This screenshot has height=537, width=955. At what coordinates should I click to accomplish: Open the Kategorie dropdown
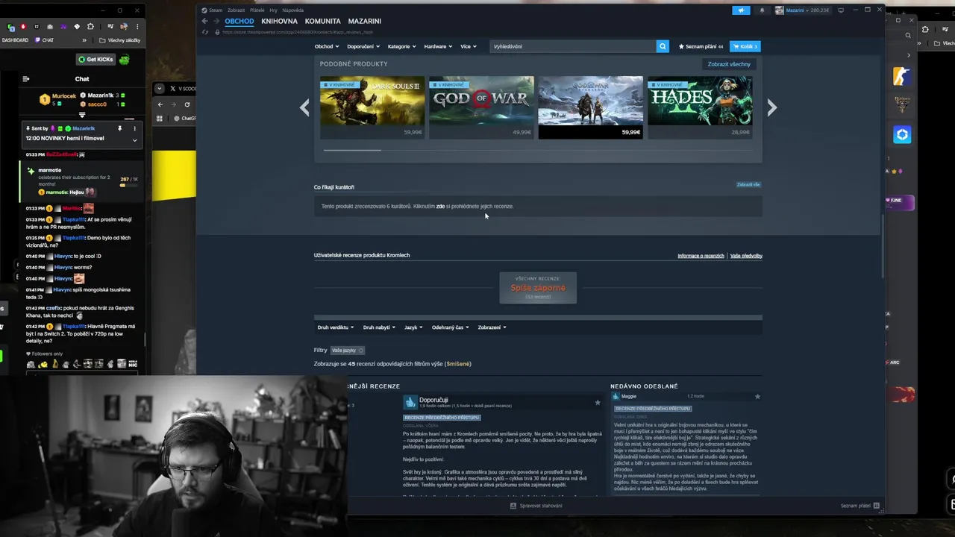point(401,46)
